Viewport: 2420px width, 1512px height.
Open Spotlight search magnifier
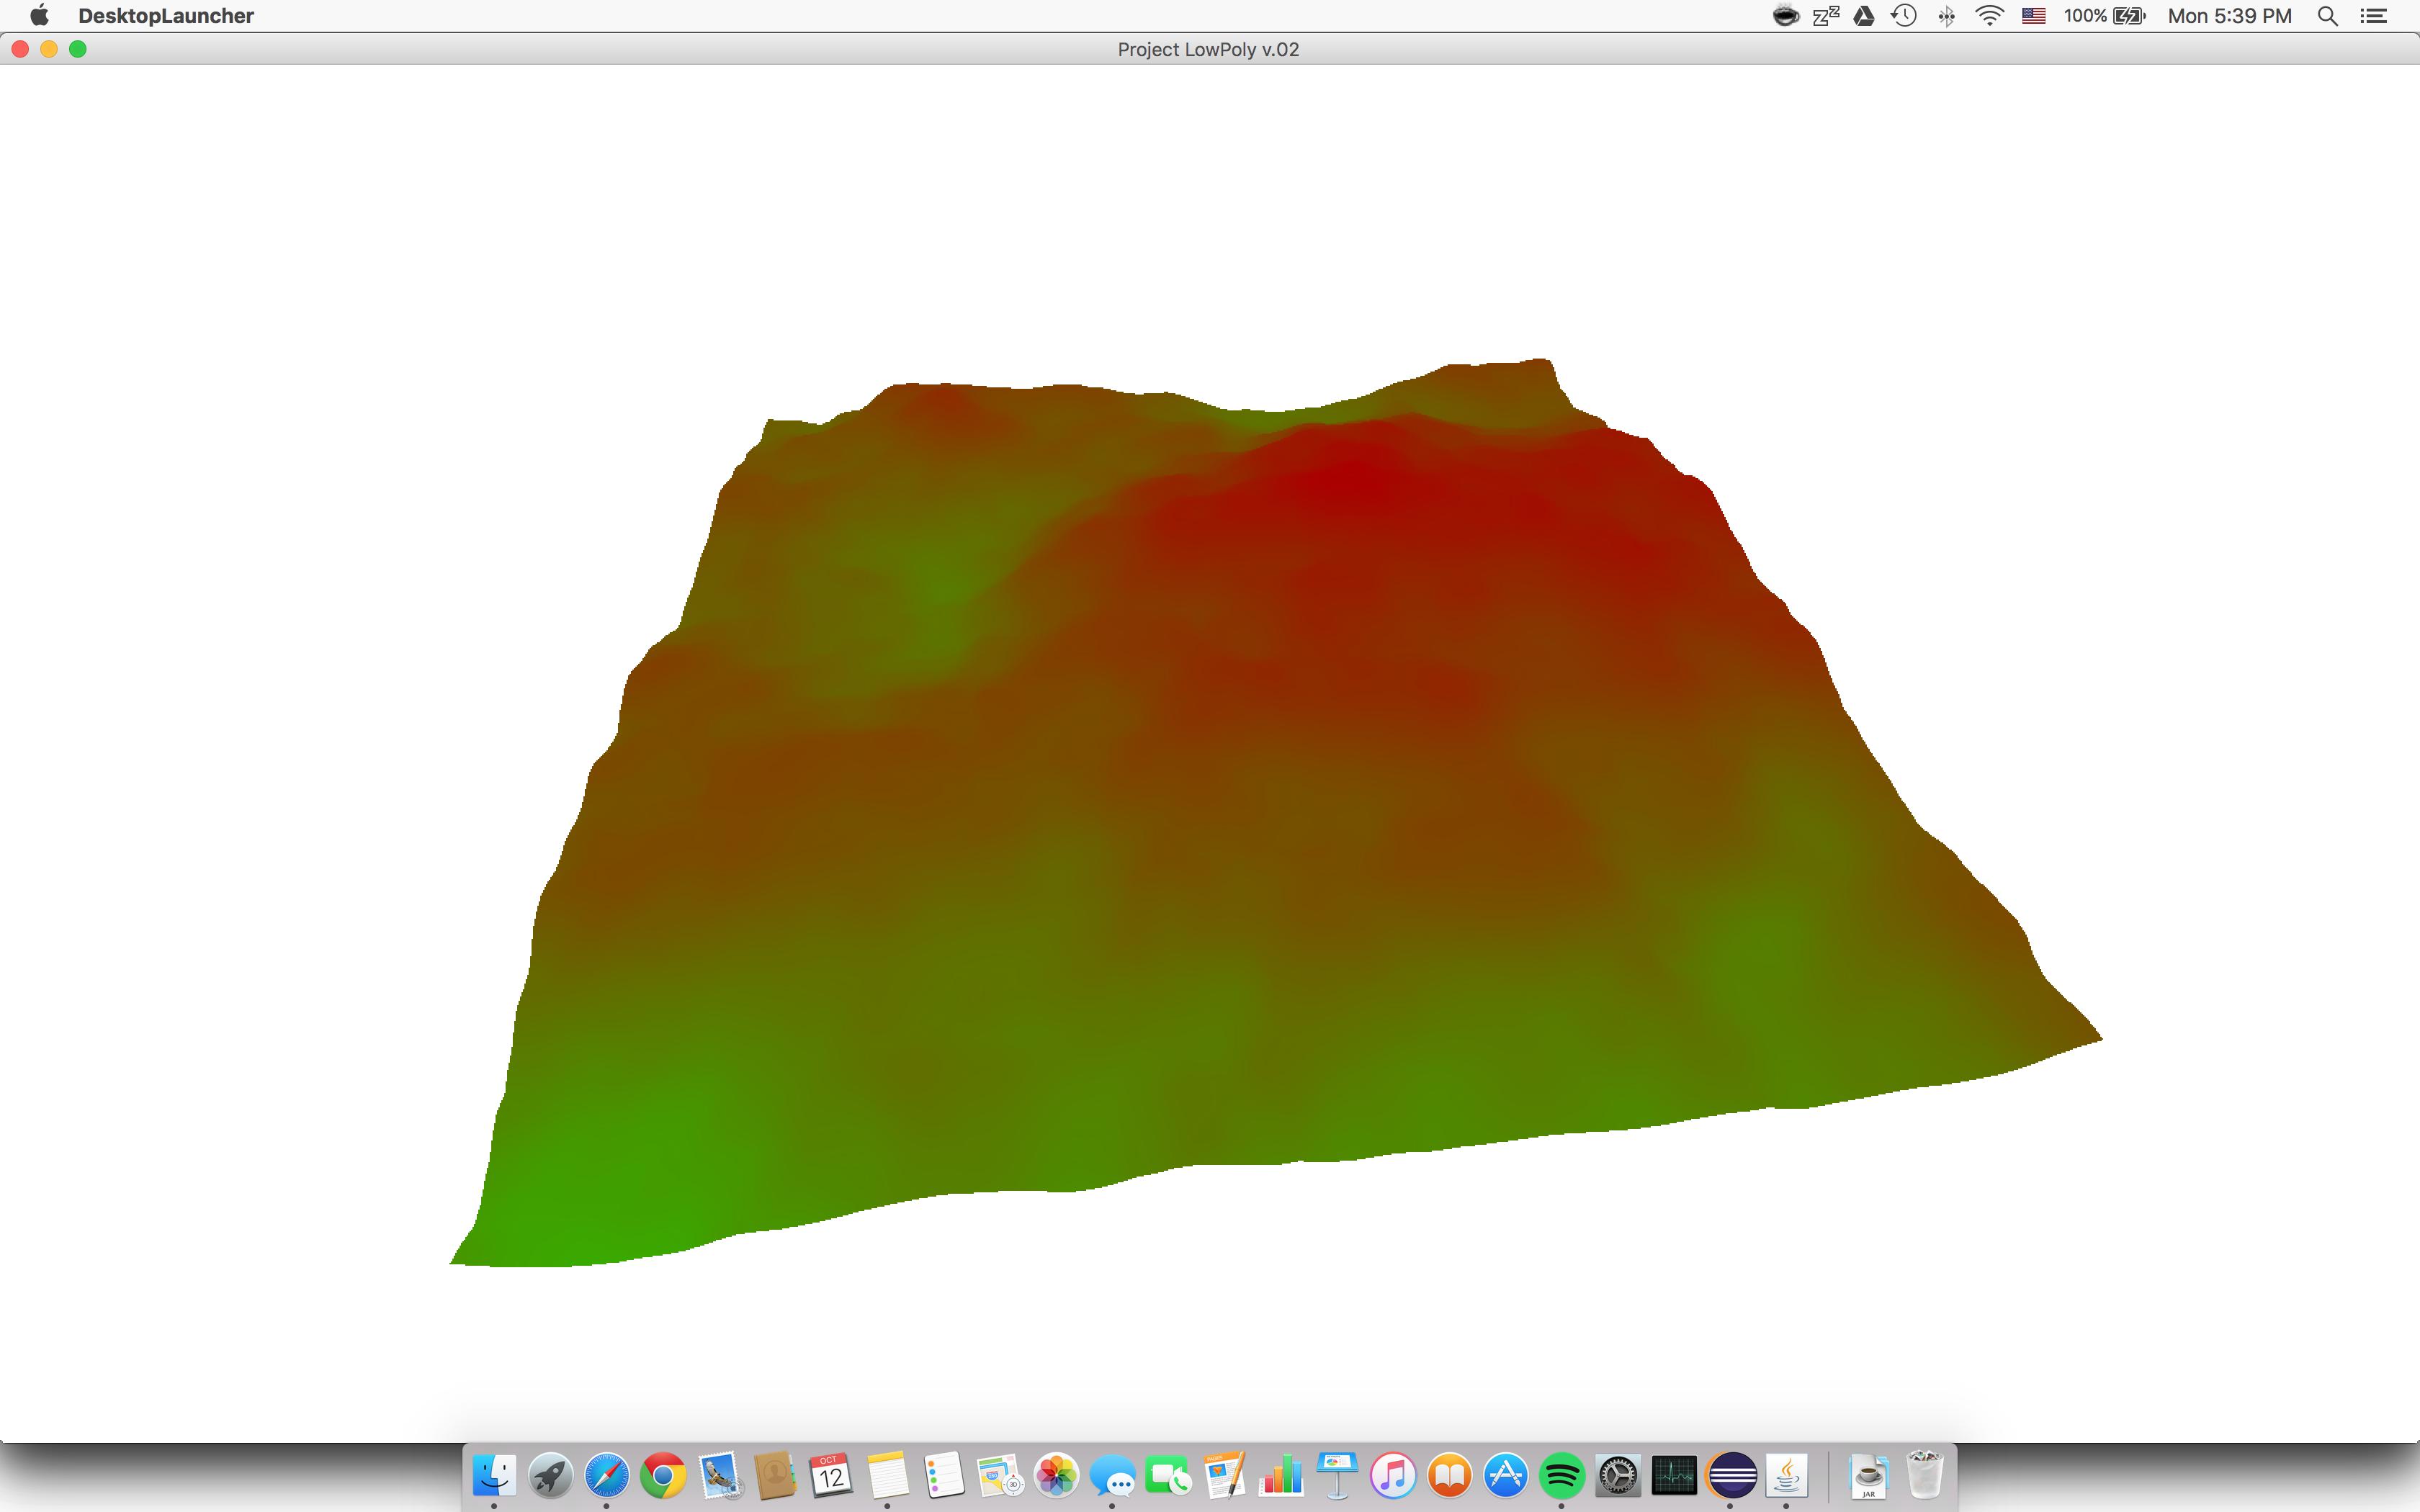2327,16
